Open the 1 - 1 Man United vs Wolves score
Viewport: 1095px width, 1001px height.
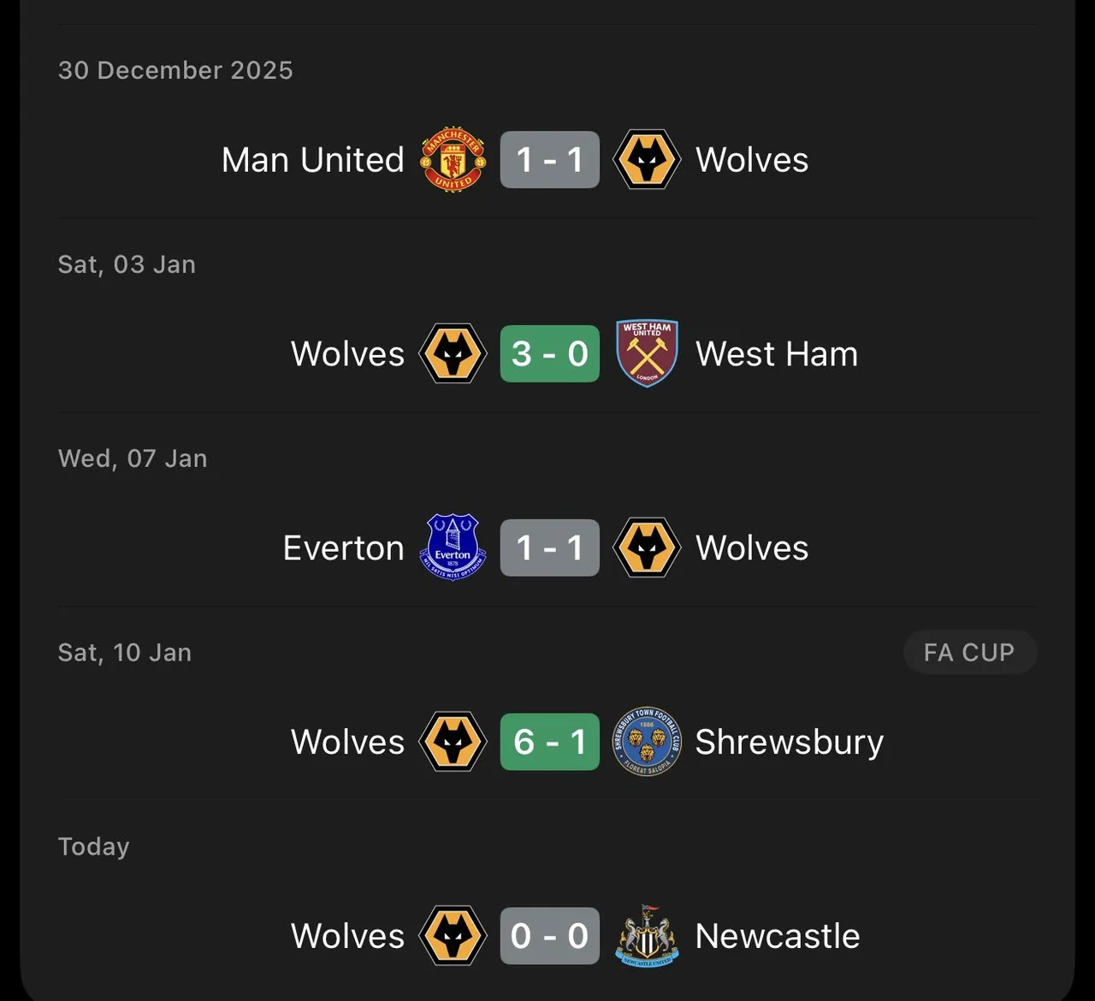(x=549, y=160)
